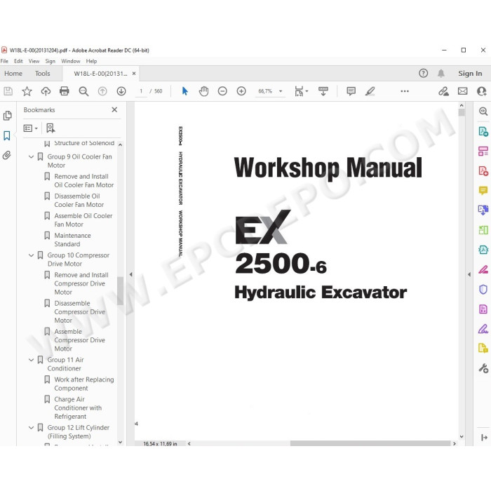Viewport: 491px width, 491px height.
Task: Open the notifications bell icon
Action: pyautogui.click(x=441, y=73)
